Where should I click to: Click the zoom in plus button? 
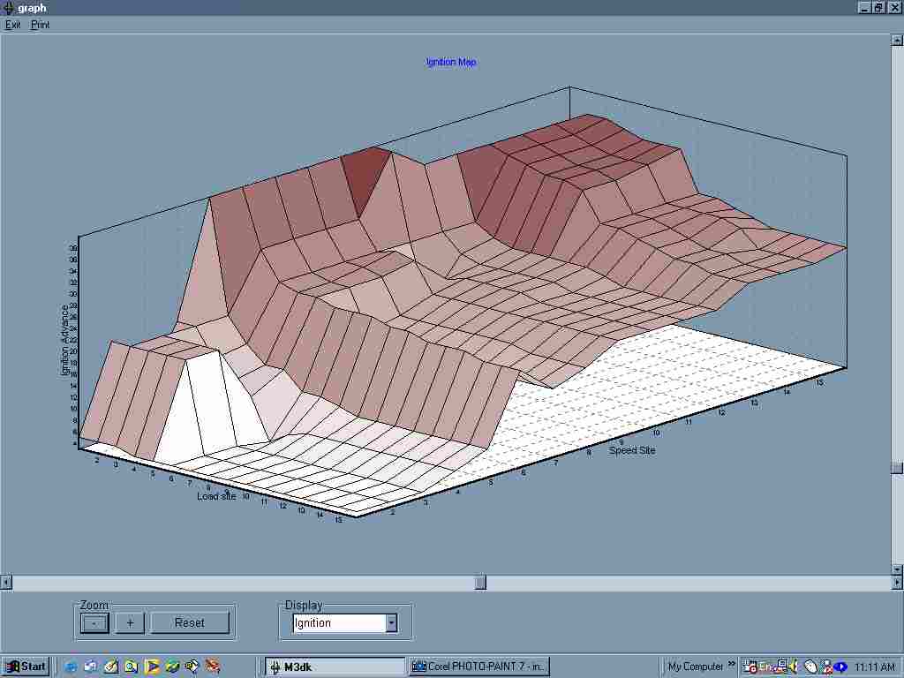130,623
